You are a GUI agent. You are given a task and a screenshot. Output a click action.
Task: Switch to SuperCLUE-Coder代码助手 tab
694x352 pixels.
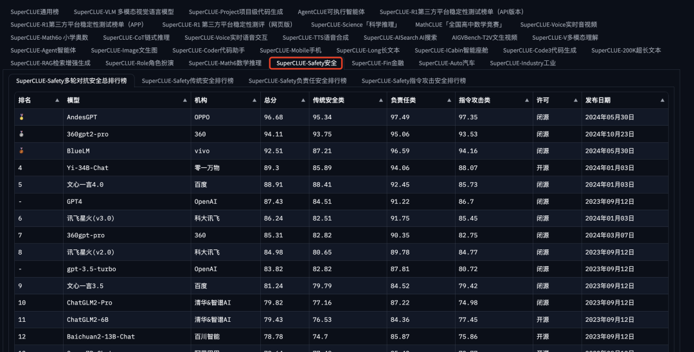tap(208, 51)
